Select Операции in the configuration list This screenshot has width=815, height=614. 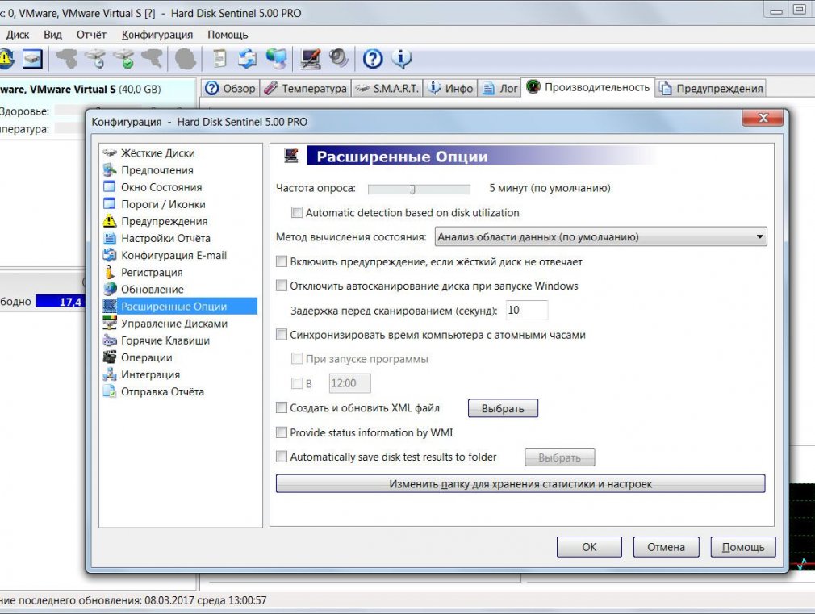(x=147, y=357)
